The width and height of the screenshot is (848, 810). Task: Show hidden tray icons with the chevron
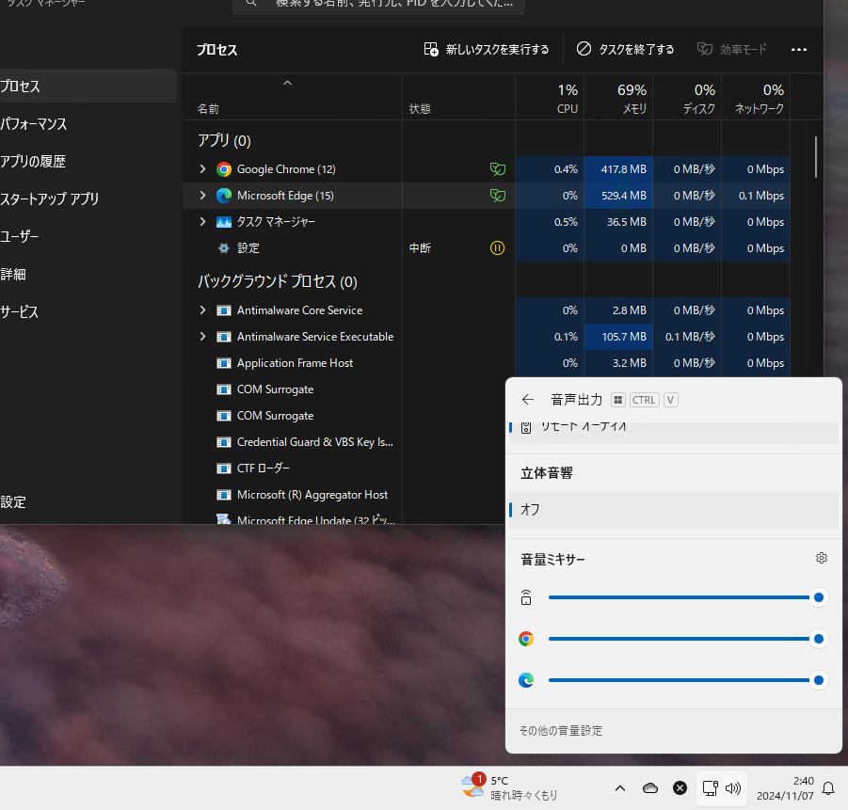pos(620,788)
